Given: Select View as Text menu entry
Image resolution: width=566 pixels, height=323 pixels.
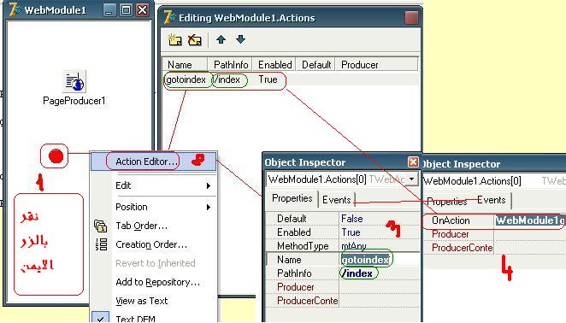Looking at the screenshot, I should pyautogui.click(x=142, y=301).
